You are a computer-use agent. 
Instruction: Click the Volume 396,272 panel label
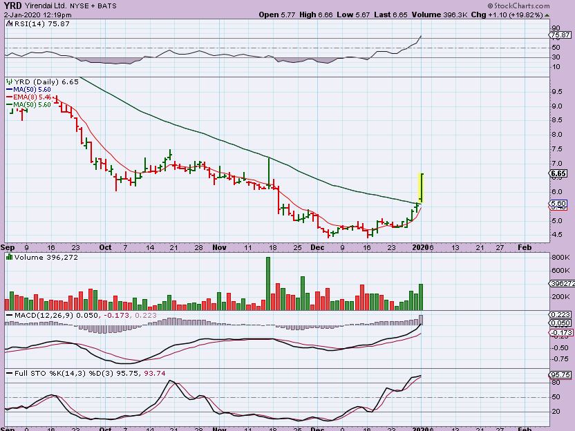pyautogui.click(x=46, y=257)
